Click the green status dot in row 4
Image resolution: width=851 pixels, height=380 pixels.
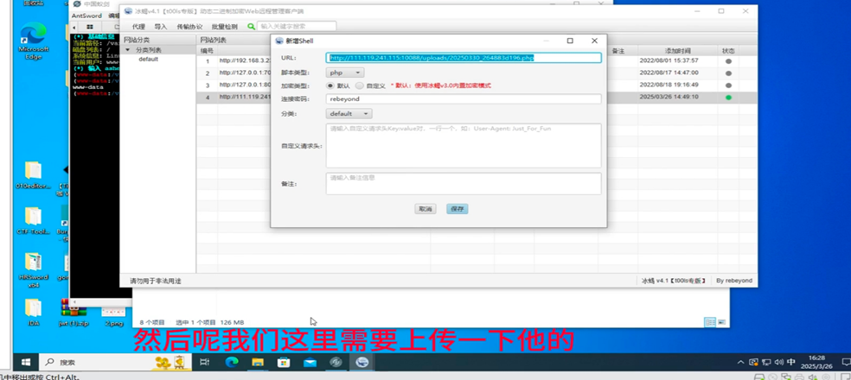click(x=728, y=98)
